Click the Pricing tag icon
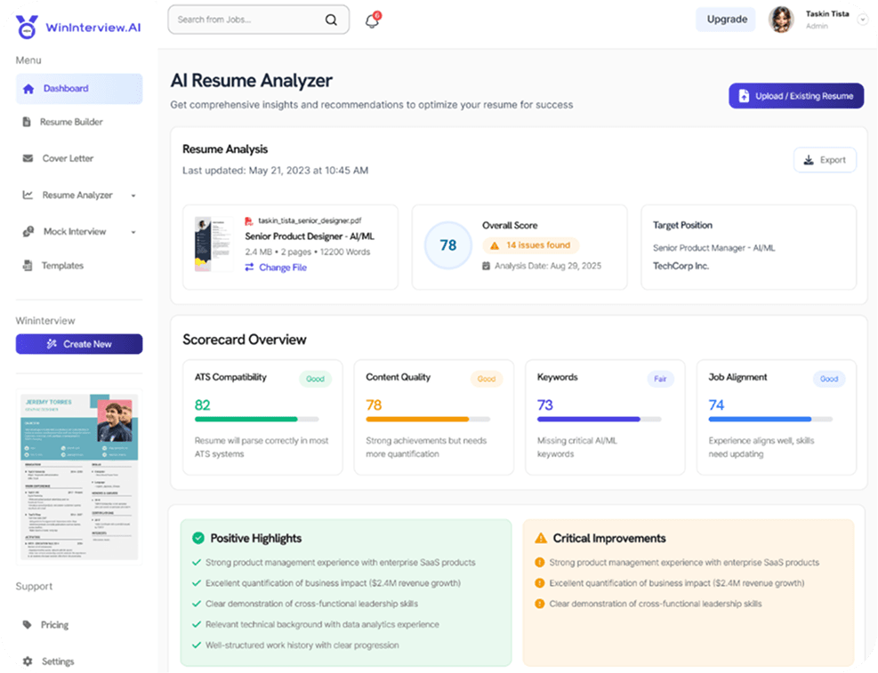Image resolution: width=878 pixels, height=673 pixels. point(28,625)
